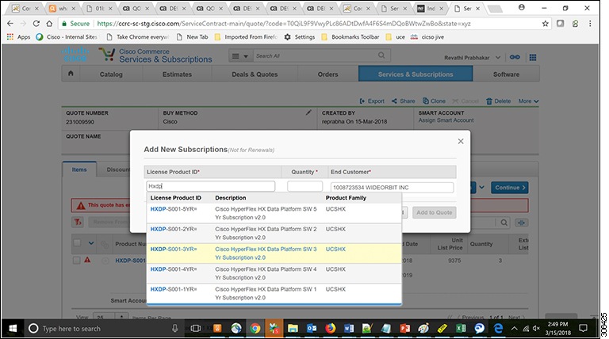Select HXDP-S001-1YR= from suggestions
Viewport: 609px width, 339px height.
click(274, 294)
